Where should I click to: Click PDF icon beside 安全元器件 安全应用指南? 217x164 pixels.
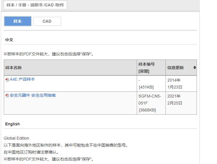(x=7, y=95)
